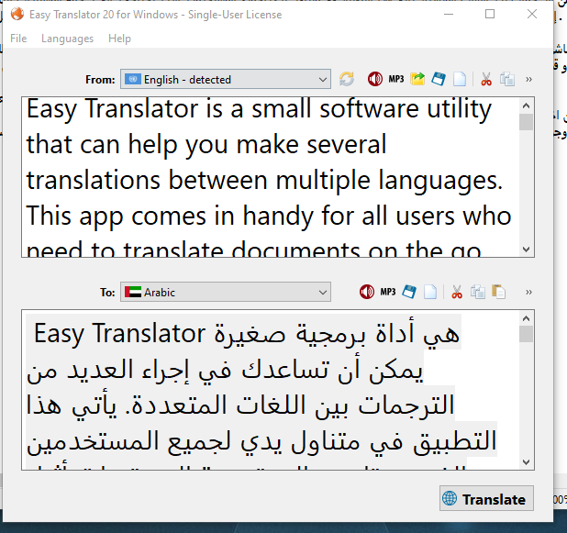Image resolution: width=567 pixels, height=533 pixels.
Task: Open the Help menu
Action: tap(119, 39)
